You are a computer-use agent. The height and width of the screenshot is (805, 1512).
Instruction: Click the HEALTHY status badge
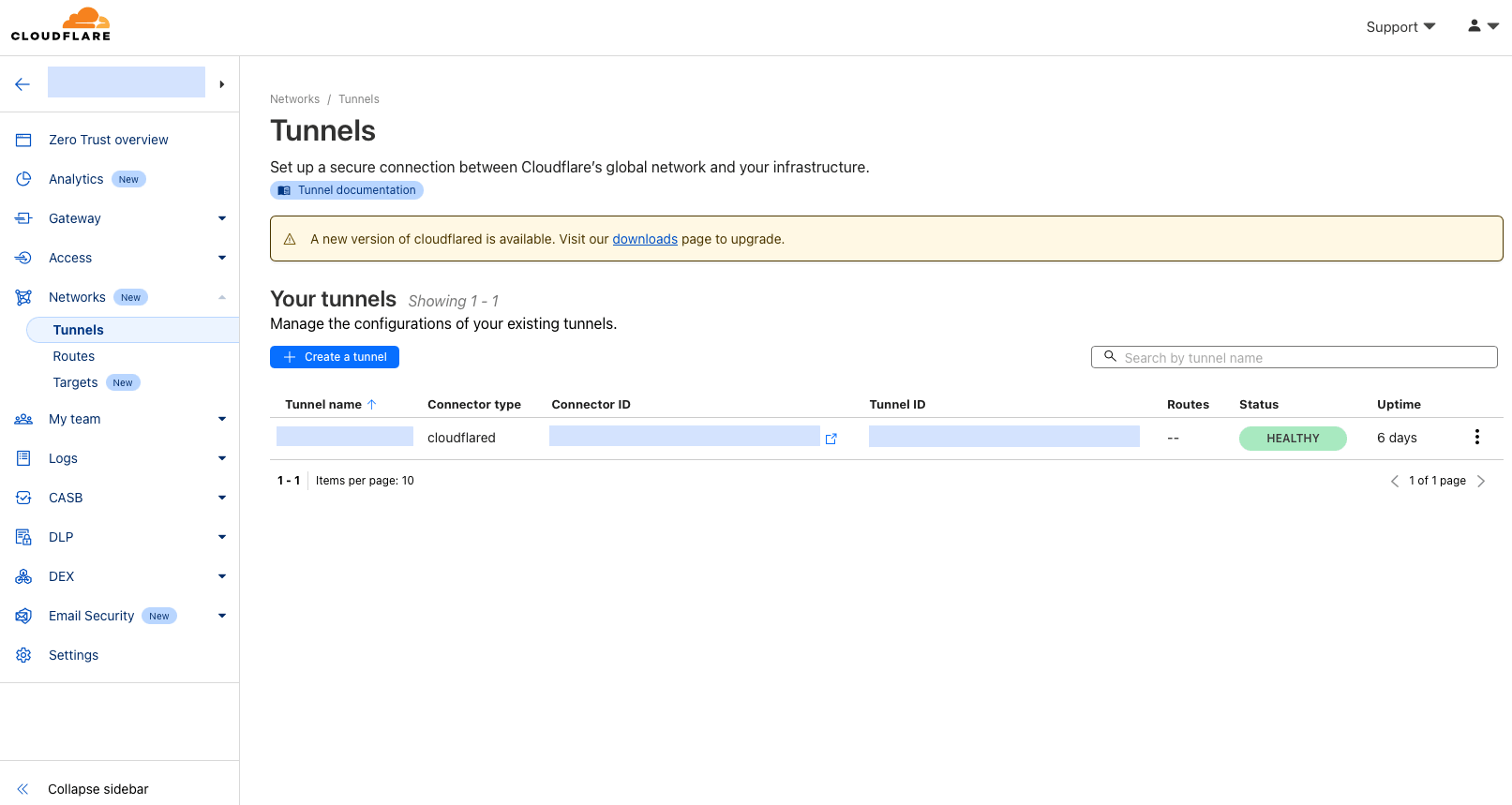1293,439
